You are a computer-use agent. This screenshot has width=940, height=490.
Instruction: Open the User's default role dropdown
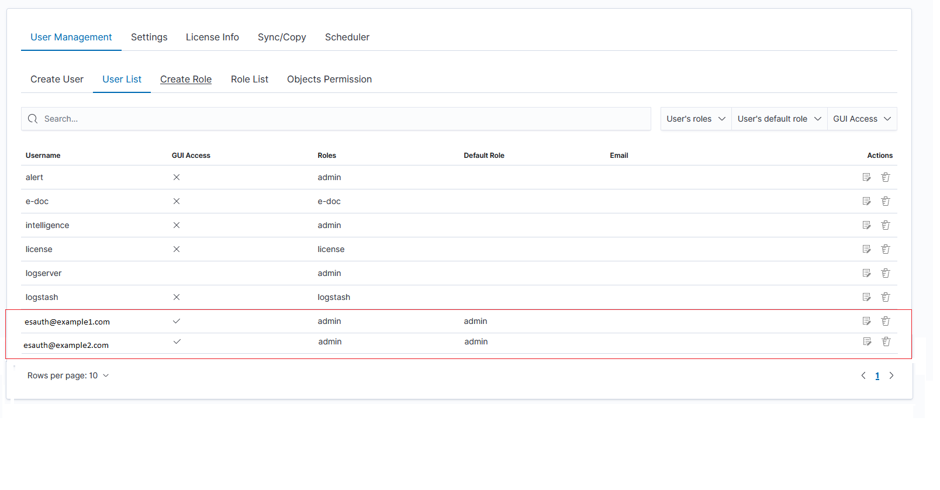779,119
